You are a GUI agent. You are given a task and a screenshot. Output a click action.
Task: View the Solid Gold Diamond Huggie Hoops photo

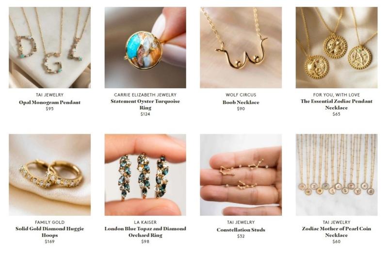(50, 175)
